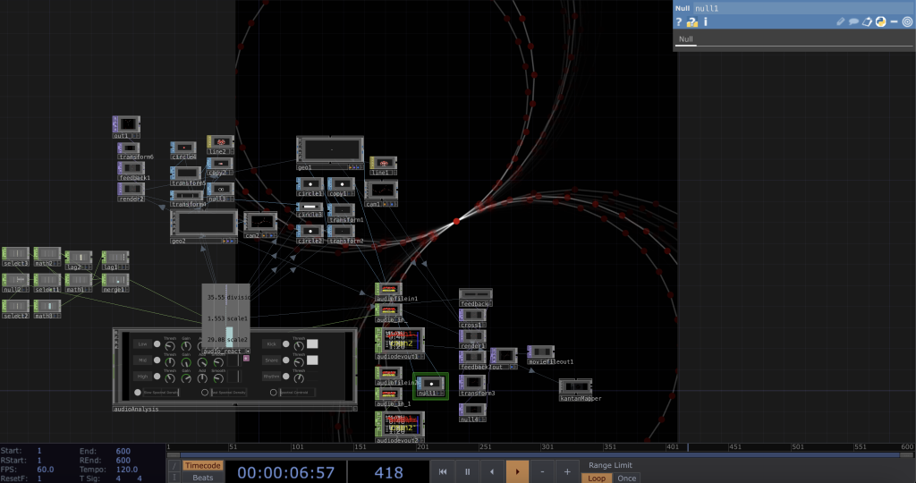916x483 pixels.
Task: Switch timeline display to Beats
Action: coord(202,478)
